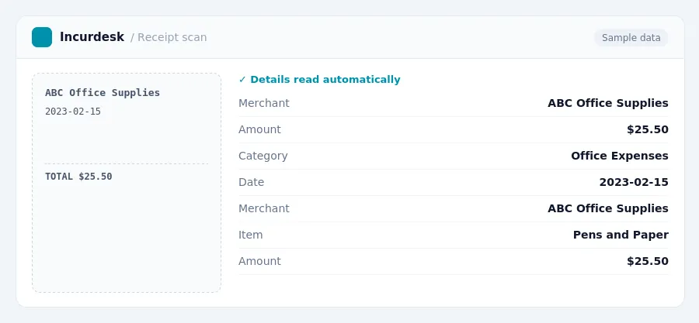
Task: Click the teal Incurdesk logo icon
Action: [x=42, y=37]
